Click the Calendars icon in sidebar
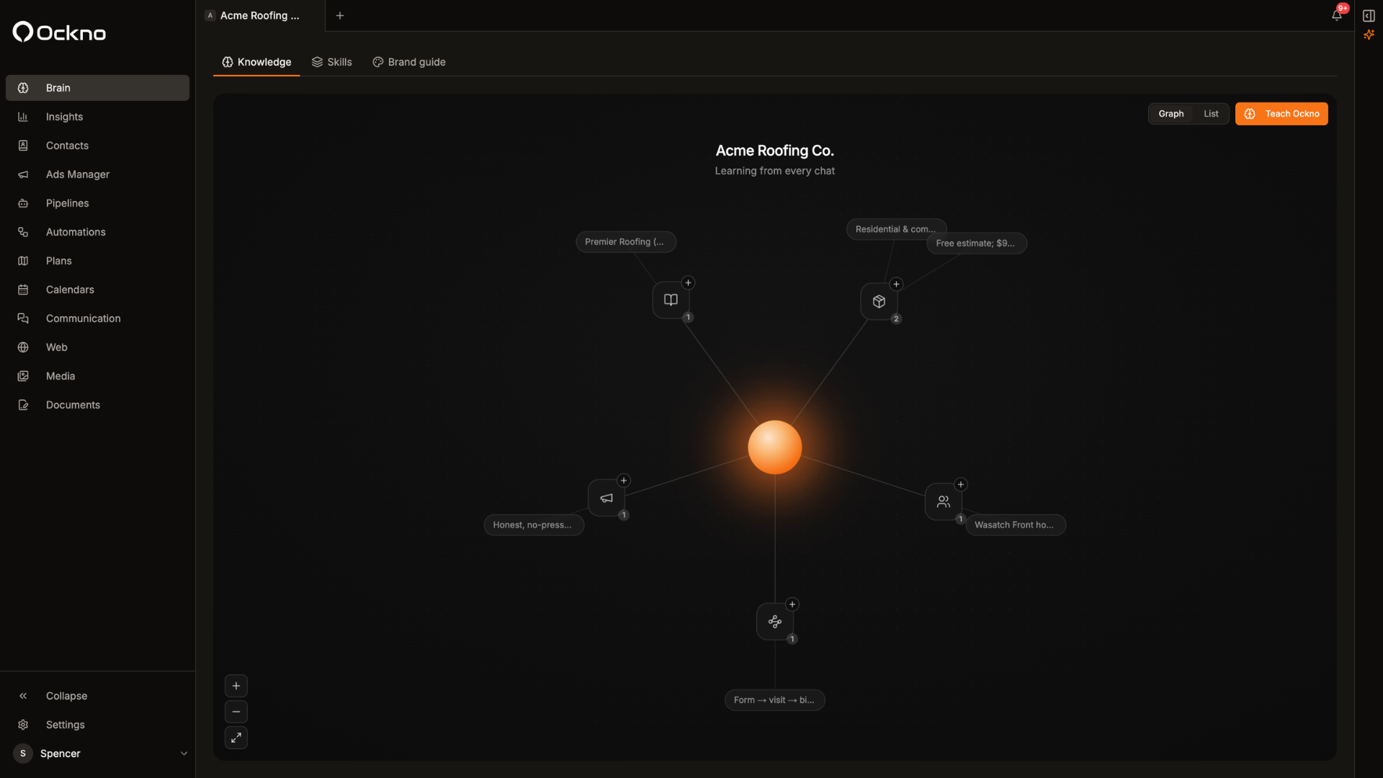This screenshot has width=1383, height=778. 23,290
